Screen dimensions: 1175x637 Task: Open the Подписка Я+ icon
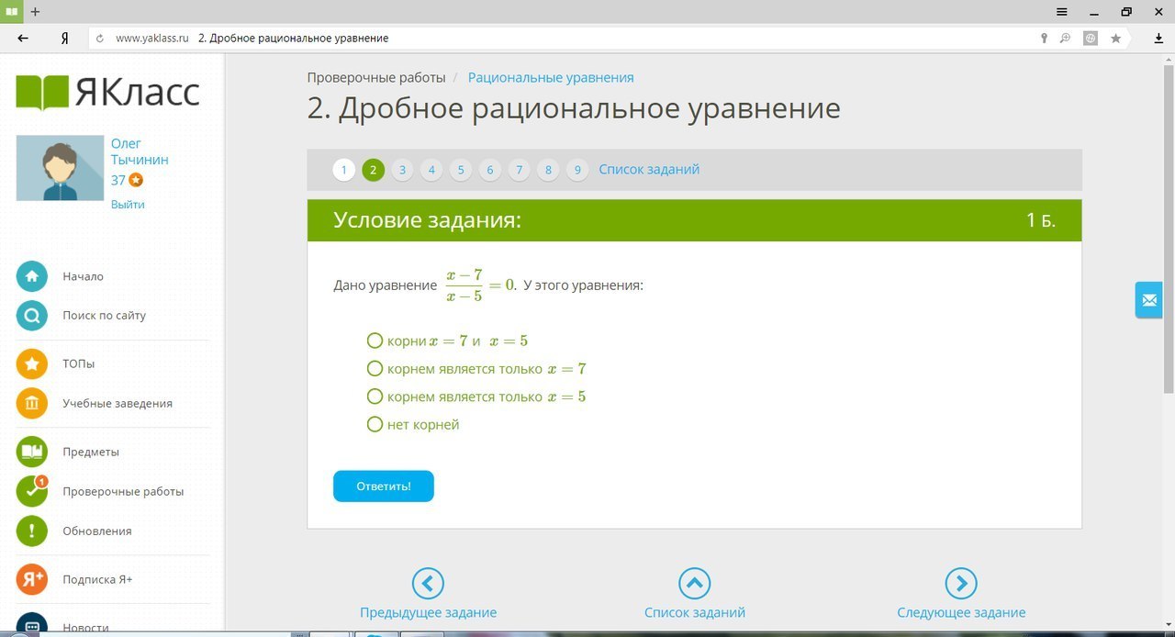(x=31, y=579)
